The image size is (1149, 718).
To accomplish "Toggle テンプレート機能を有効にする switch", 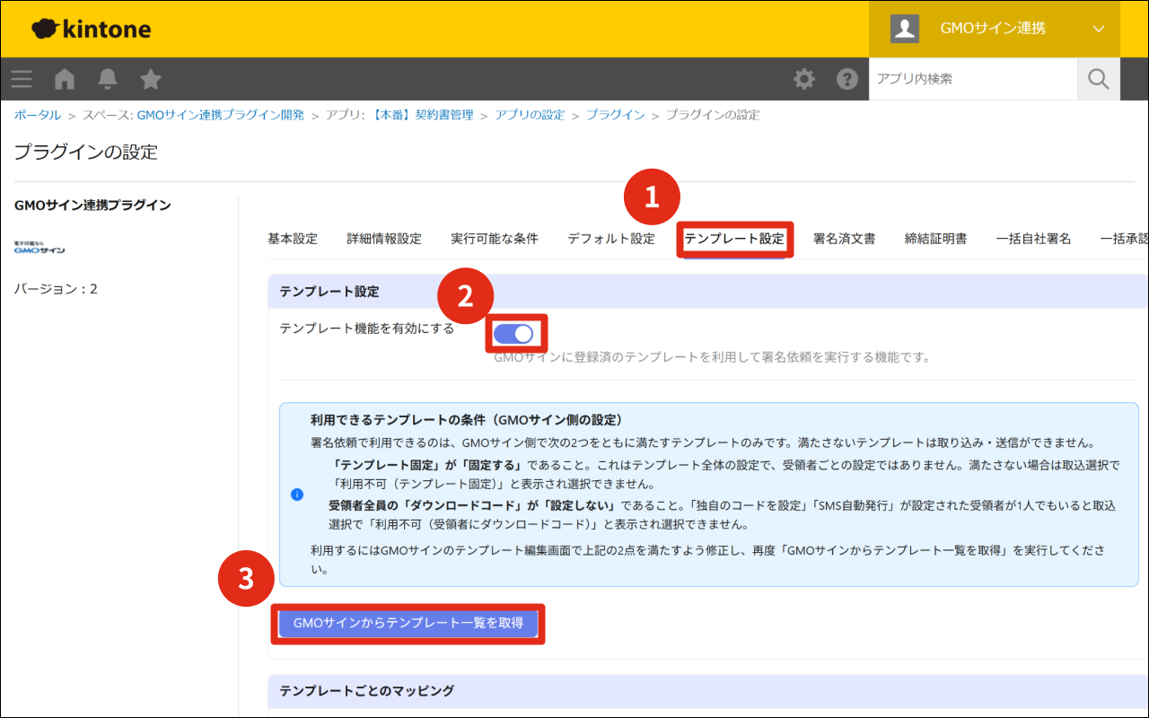I will click(x=513, y=334).
